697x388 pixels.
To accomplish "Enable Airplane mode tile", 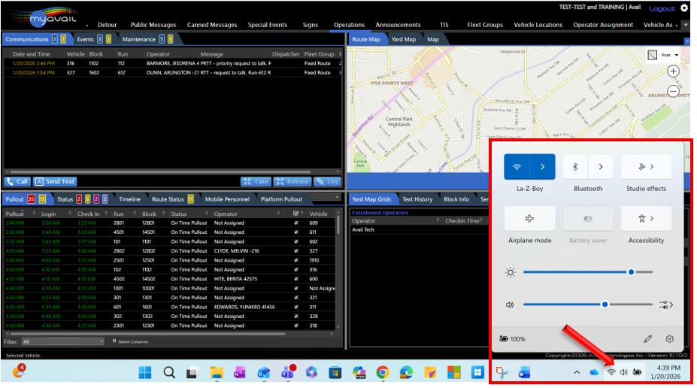I will [x=529, y=218].
